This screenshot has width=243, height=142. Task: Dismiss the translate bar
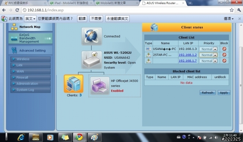(240, 19)
